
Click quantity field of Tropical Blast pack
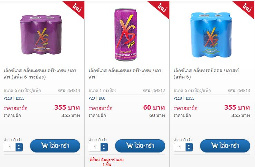tap(180, 147)
